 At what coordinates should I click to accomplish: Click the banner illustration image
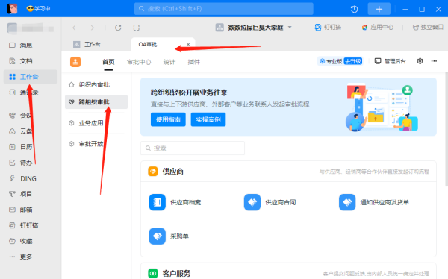(382, 107)
